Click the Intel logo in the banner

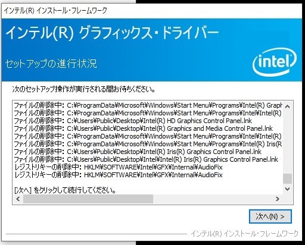pos(275,62)
